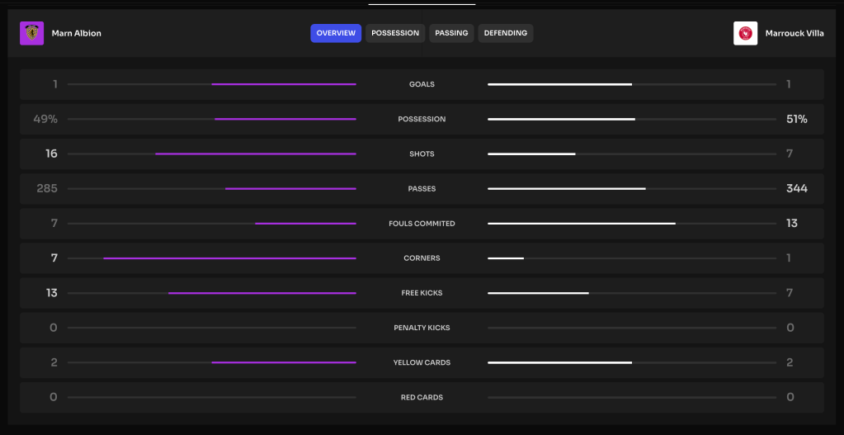This screenshot has width=844, height=435.
Task: Select the Overview tab
Action: (x=336, y=33)
